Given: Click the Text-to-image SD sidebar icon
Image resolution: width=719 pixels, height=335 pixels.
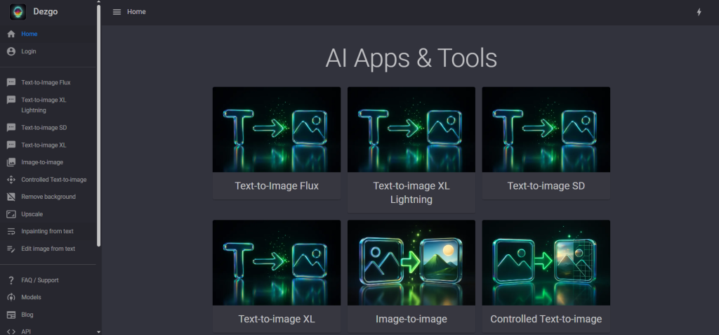Looking at the screenshot, I should pos(11,128).
